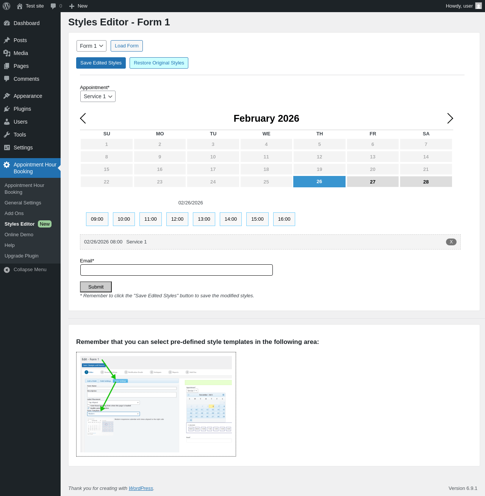This screenshot has width=485, height=496.
Task: Open the Service 1 appointment dropdown
Action: [98, 96]
